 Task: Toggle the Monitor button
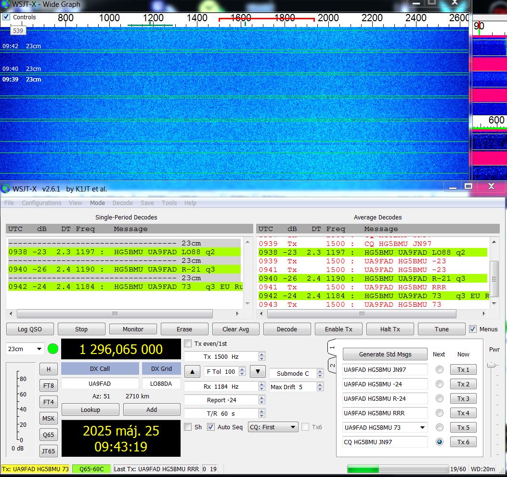[x=133, y=329]
